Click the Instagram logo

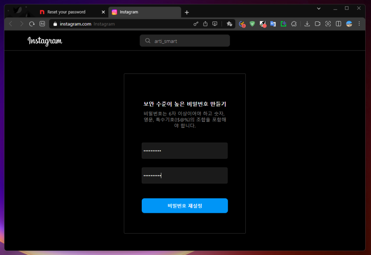45,41
